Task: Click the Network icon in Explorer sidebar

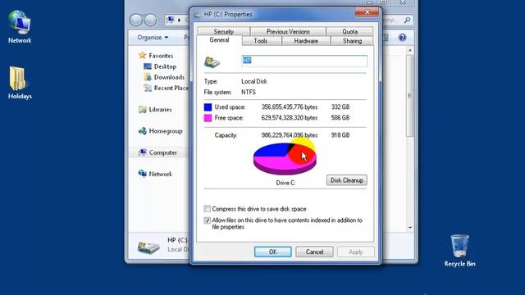Action: tap(142, 174)
